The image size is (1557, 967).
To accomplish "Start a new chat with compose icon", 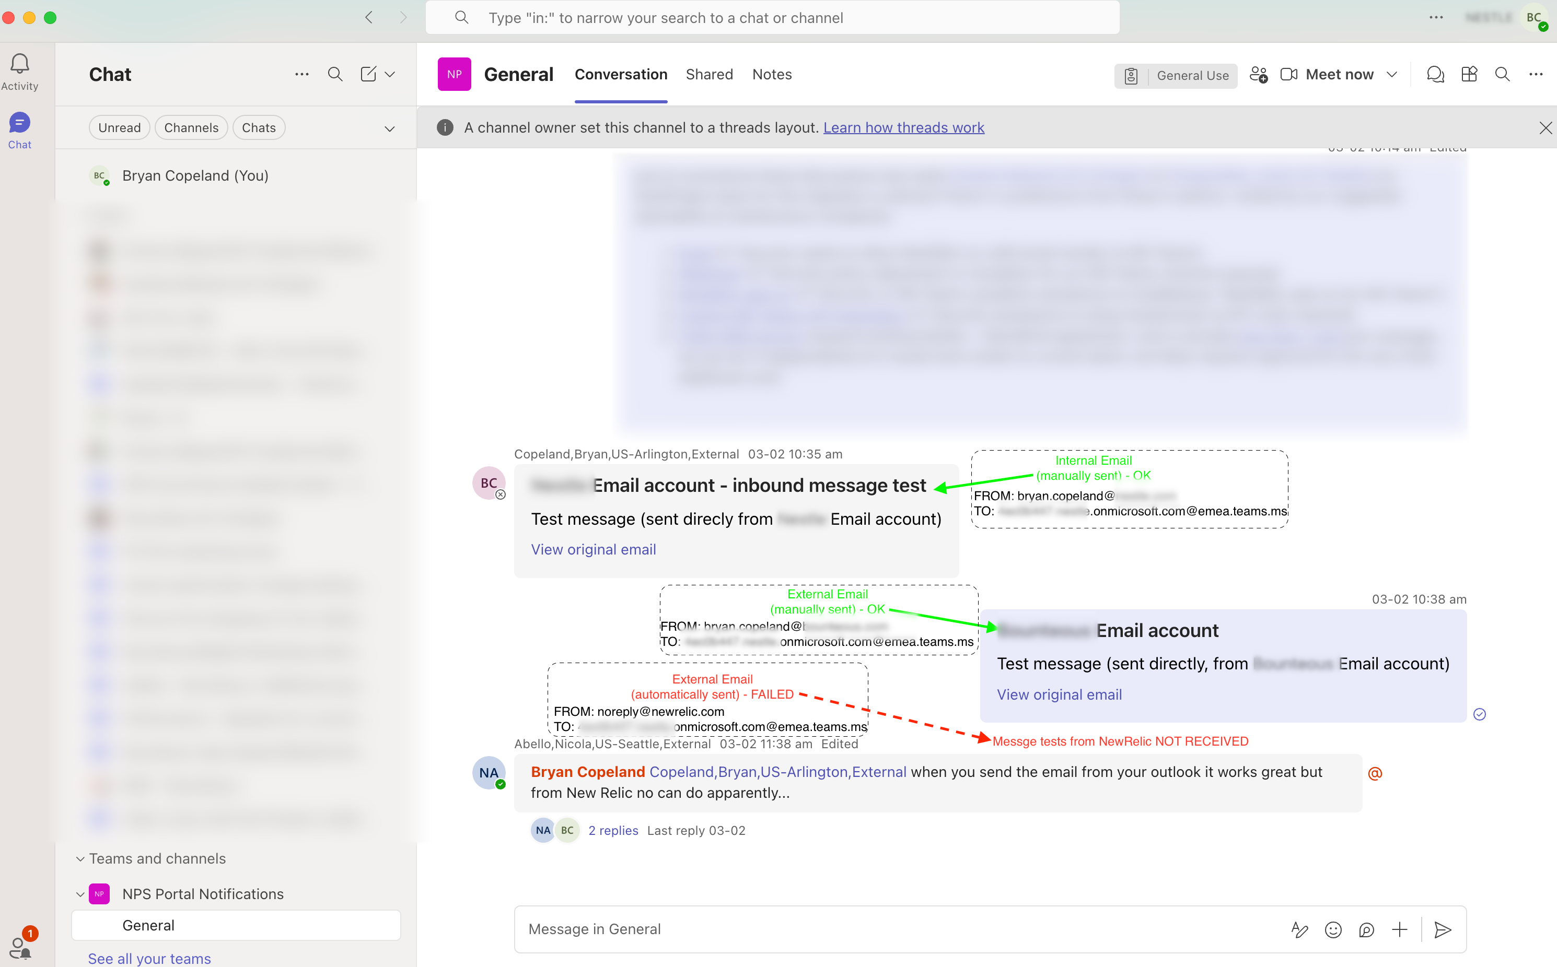I will [x=368, y=74].
